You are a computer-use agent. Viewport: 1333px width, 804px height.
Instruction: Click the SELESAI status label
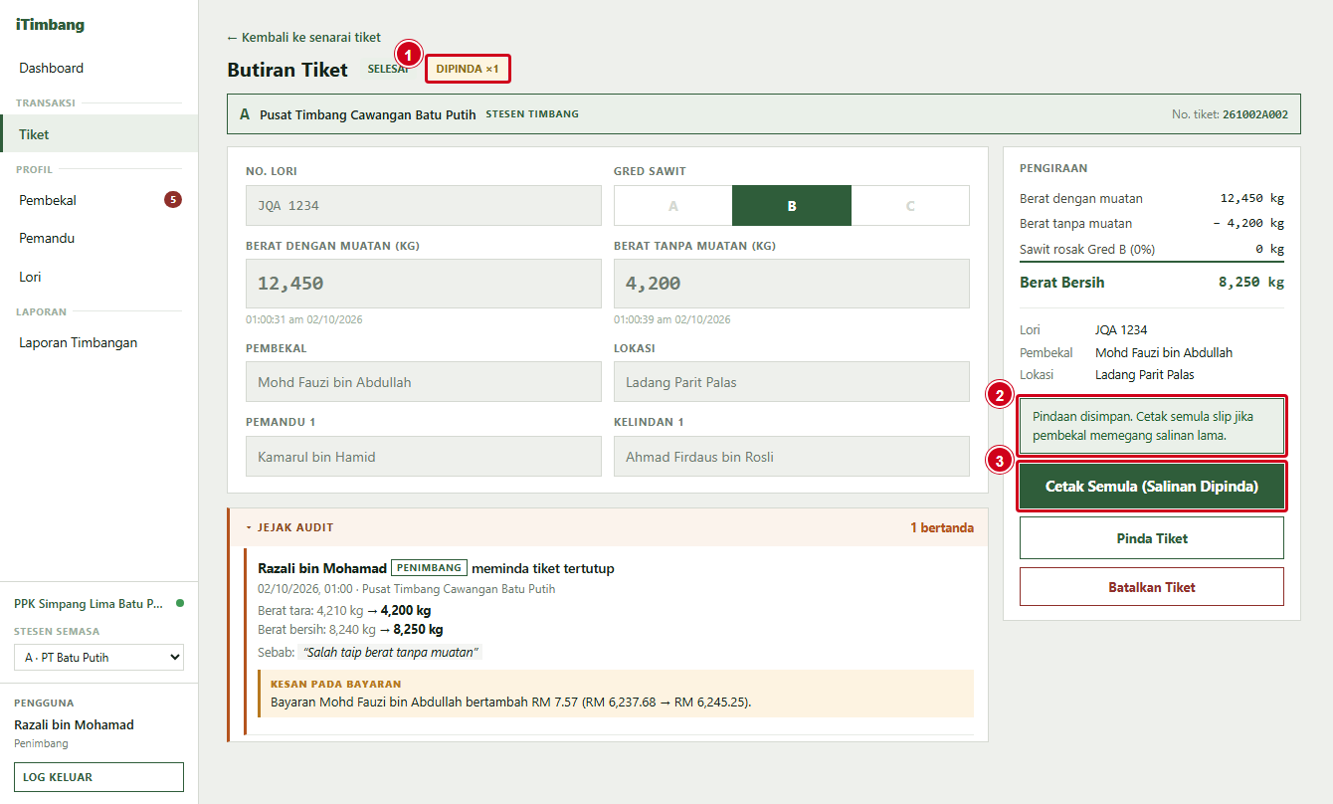pos(389,69)
